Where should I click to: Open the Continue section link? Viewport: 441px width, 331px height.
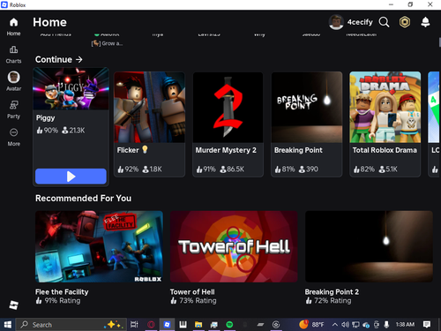[x=59, y=59]
